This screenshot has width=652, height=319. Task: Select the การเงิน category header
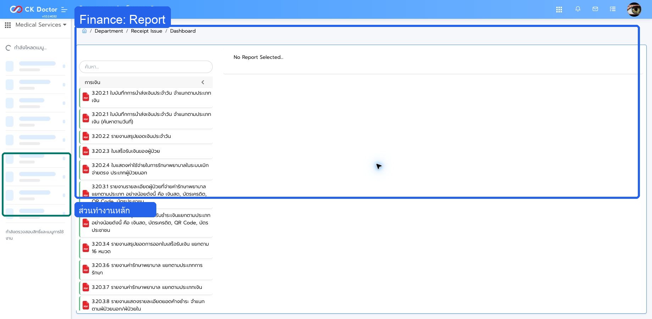(x=146, y=82)
